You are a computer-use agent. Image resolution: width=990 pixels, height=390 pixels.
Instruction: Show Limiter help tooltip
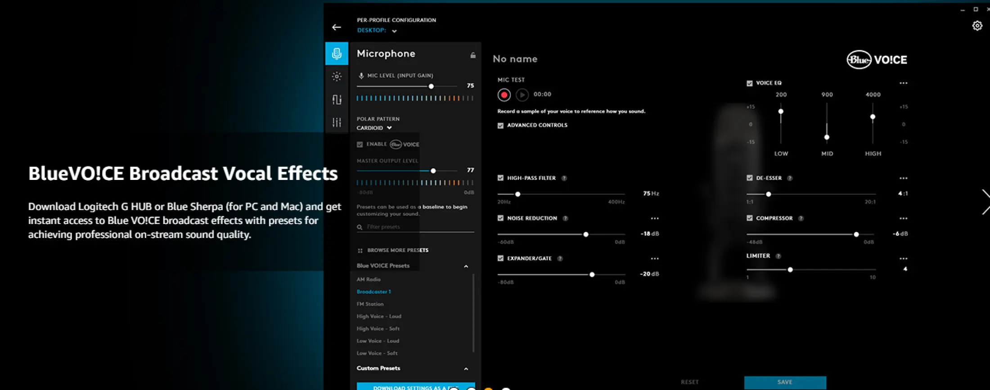pyautogui.click(x=778, y=256)
